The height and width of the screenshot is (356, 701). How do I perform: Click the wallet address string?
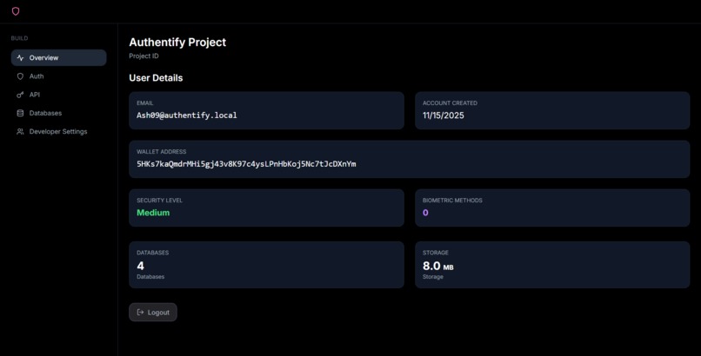246,164
